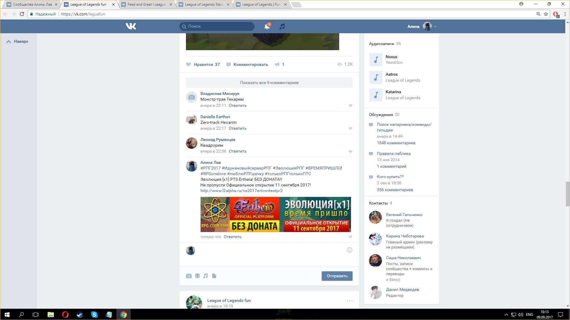Image resolution: width=570 pixels, height=320 pixels.
Task: Attach a photo with camera icon
Action: click(189, 276)
